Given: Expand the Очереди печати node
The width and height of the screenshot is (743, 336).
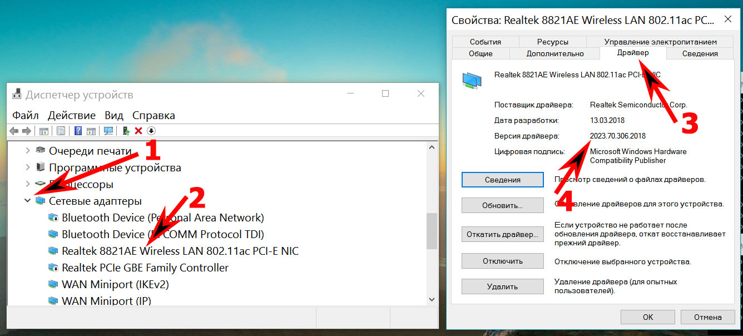Looking at the screenshot, I should click(27, 151).
